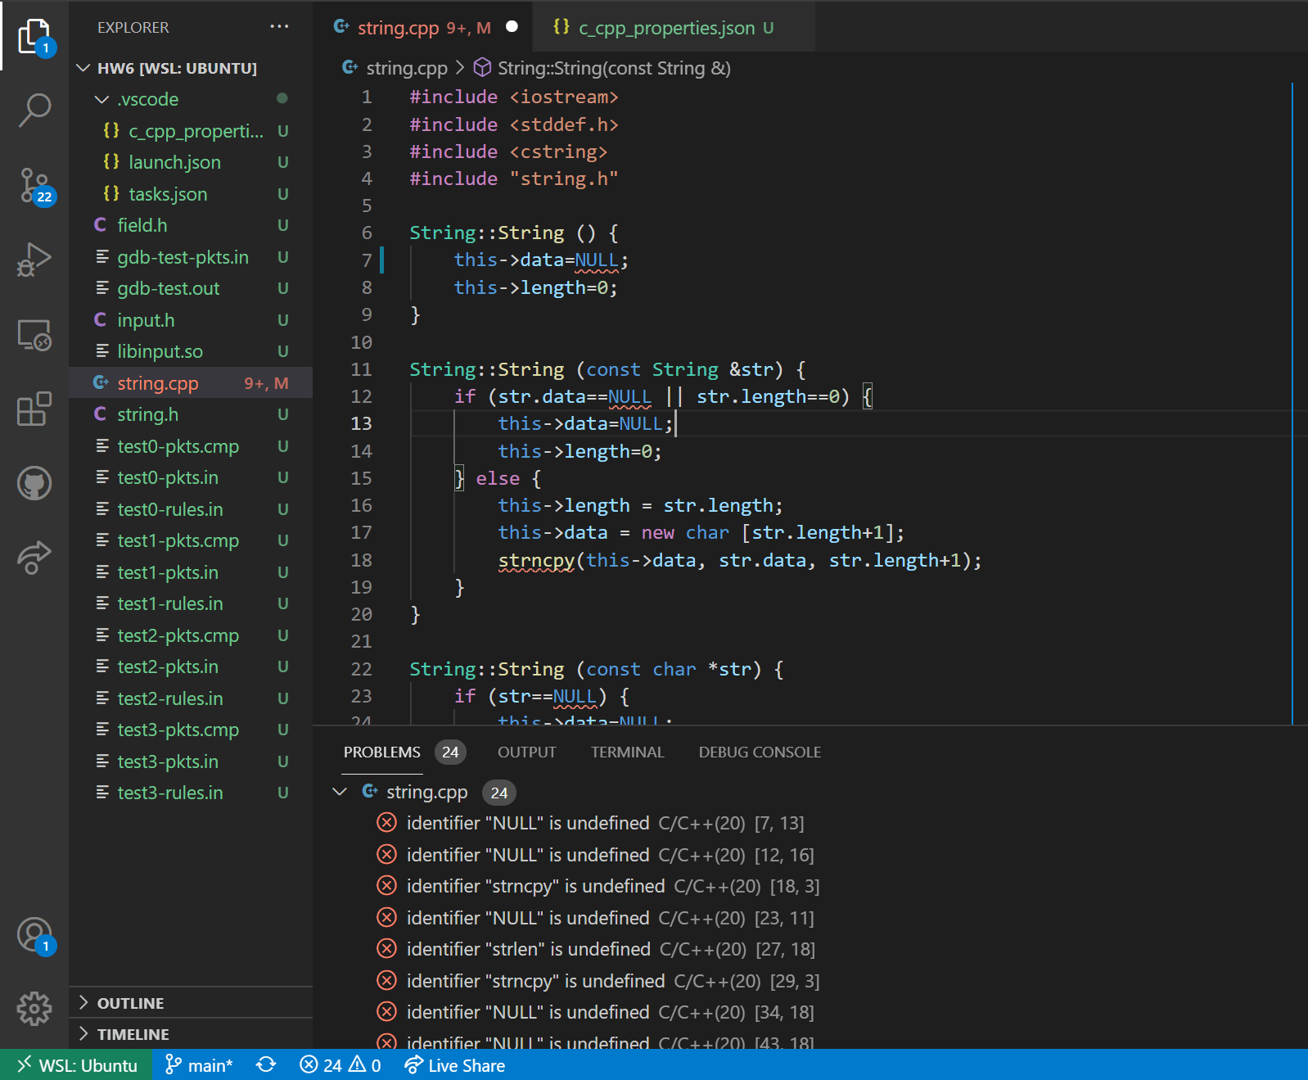
Task: Open test0-pkts.cmp in explorer
Action: click(191, 446)
